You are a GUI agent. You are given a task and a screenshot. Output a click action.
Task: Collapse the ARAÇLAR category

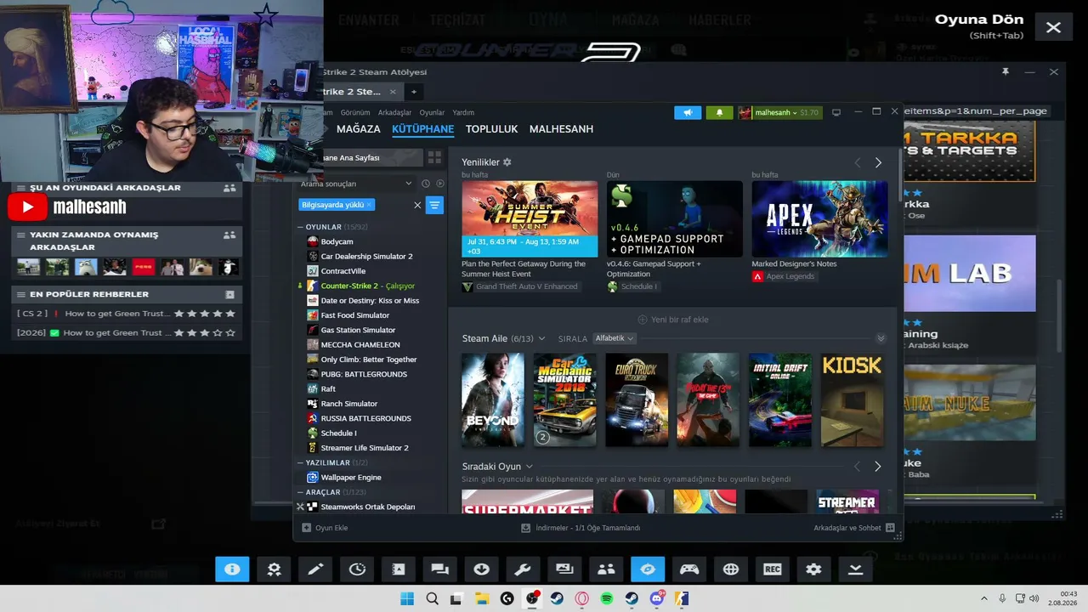pos(300,492)
